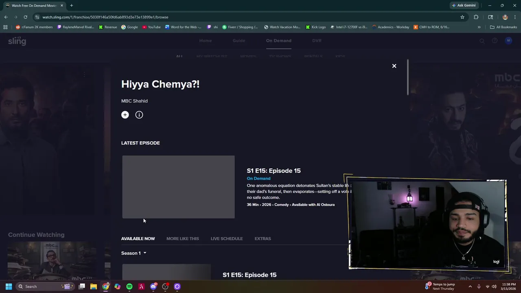Open Word for the Web bookmark
Image resolution: width=521 pixels, height=293 pixels.
[183, 27]
